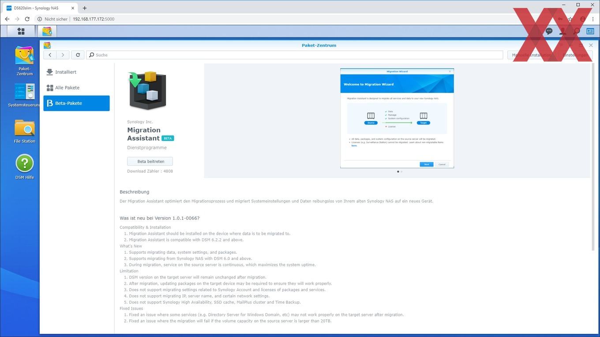The width and height of the screenshot is (600, 337).
Task: Go back in browser
Action: coord(7,19)
